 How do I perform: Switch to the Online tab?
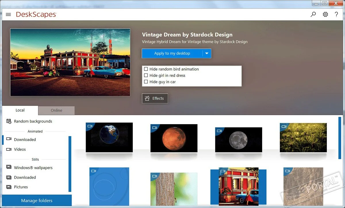click(56, 110)
